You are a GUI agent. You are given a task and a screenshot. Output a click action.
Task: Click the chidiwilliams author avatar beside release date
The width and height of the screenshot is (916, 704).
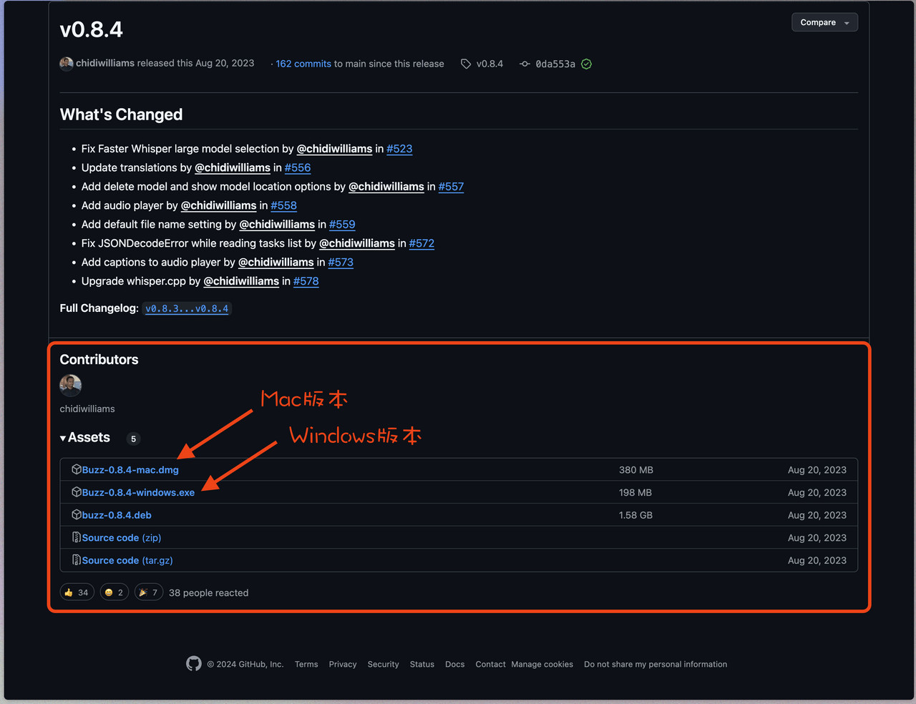(67, 64)
